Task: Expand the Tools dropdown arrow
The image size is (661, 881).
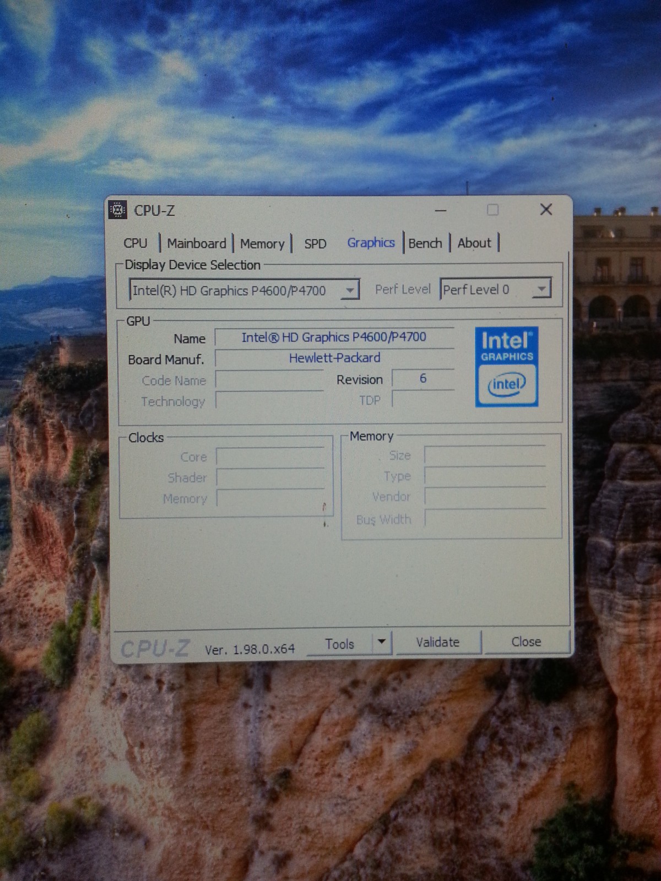Action: (x=382, y=643)
